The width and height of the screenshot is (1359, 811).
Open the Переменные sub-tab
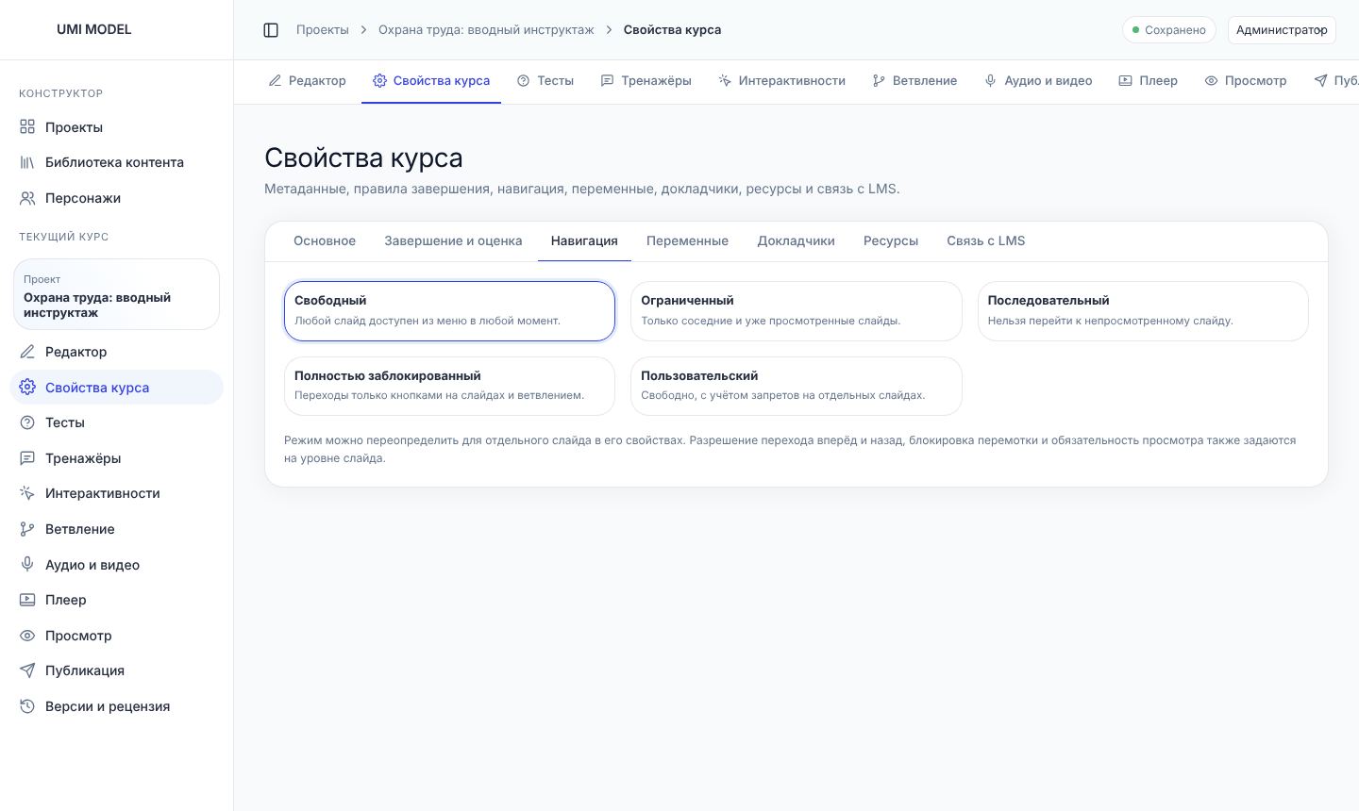click(x=687, y=241)
